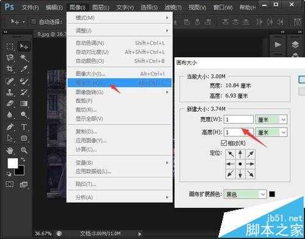Select the Magic Wand tool
The height and width of the screenshot is (239, 305).
[x=24, y=58]
